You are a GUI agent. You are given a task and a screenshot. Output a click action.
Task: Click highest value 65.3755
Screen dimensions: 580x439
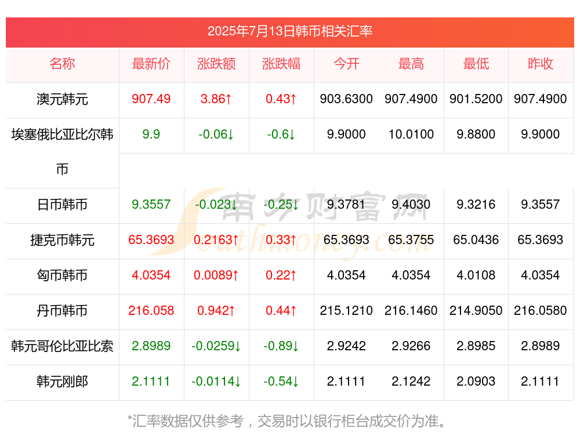tap(411, 240)
